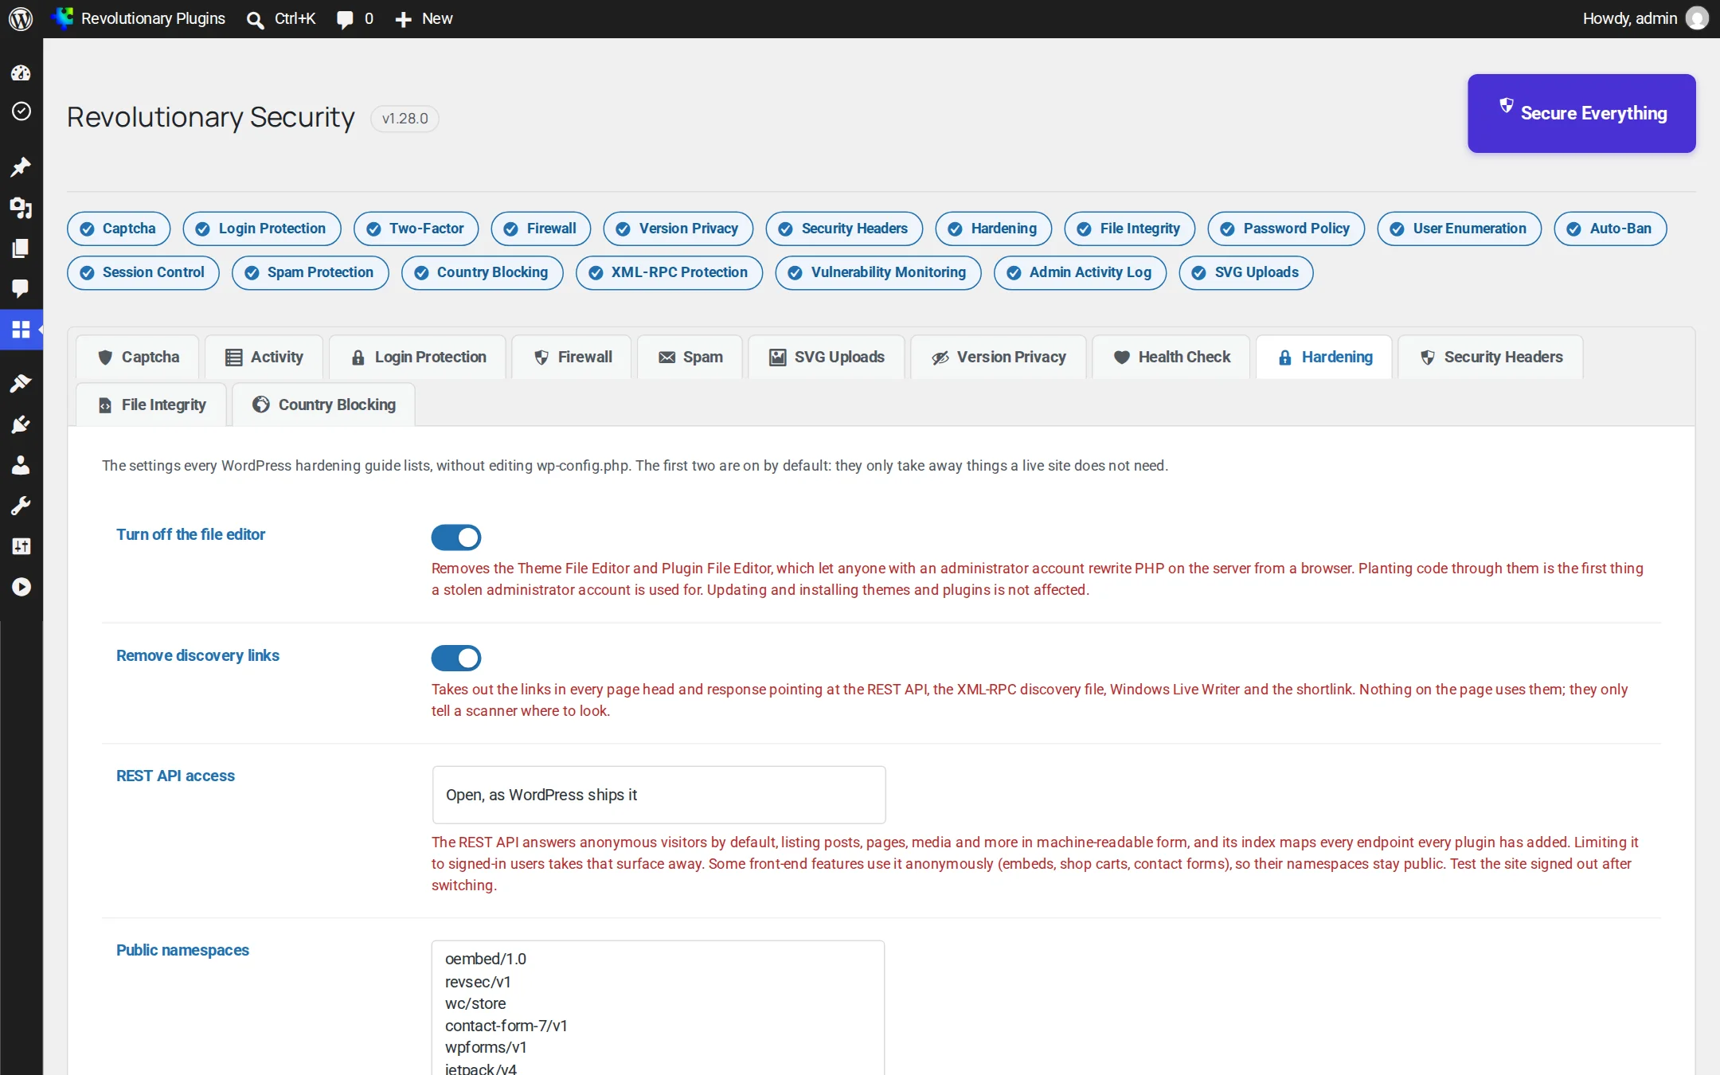
Task: Toggle Turn off the file editor switch
Action: click(456, 537)
